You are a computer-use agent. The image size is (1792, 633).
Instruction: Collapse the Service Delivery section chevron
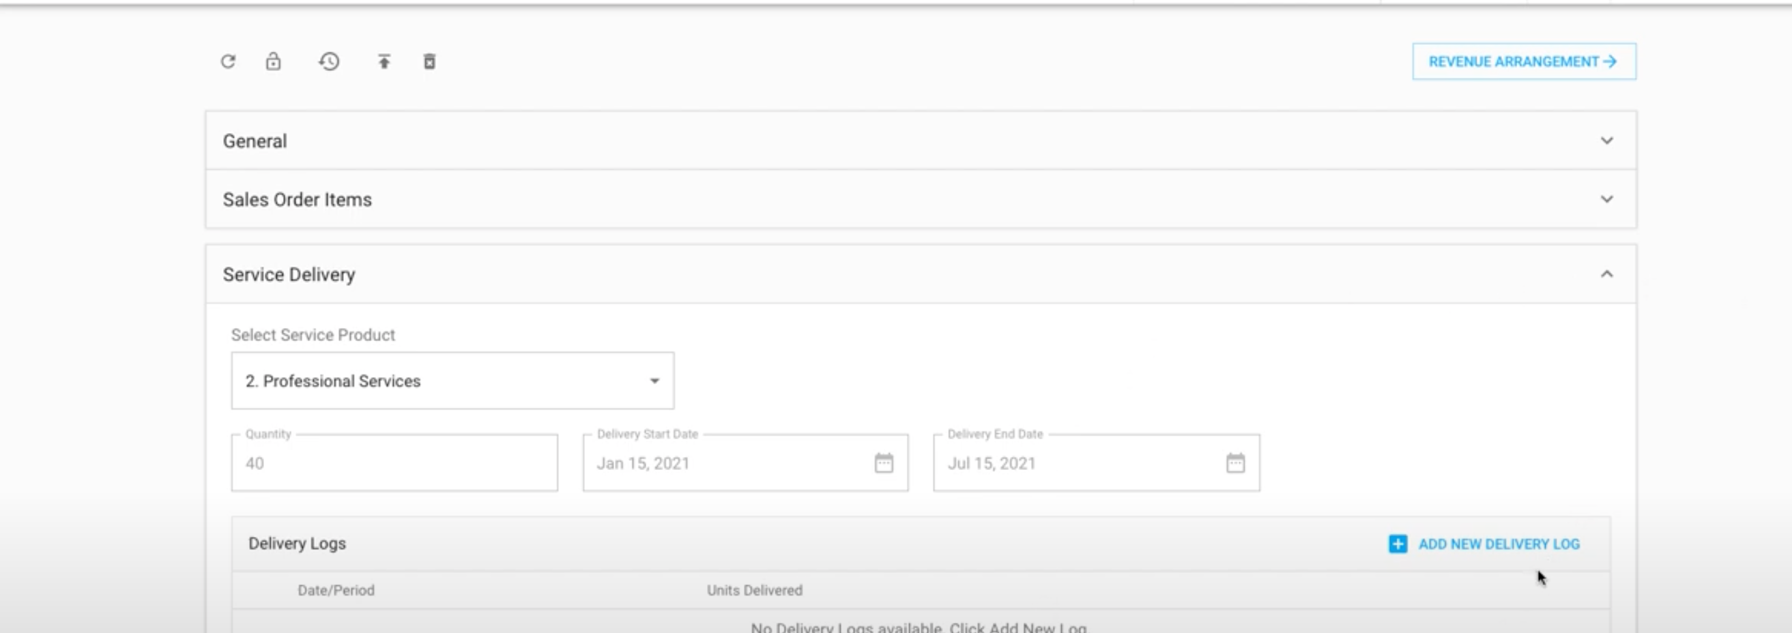click(x=1606, y=275)
